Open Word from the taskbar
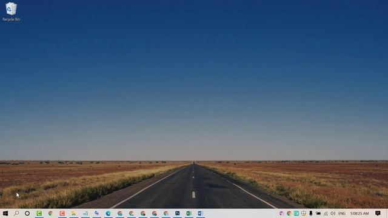Image resolution: width=388 pixels, height=218 pixels. (x=201, y=213)
